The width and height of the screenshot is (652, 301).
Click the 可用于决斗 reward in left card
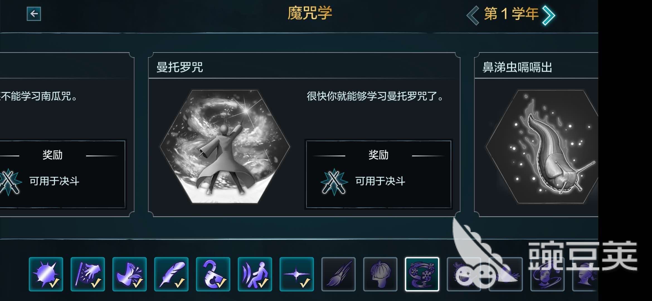54,181
